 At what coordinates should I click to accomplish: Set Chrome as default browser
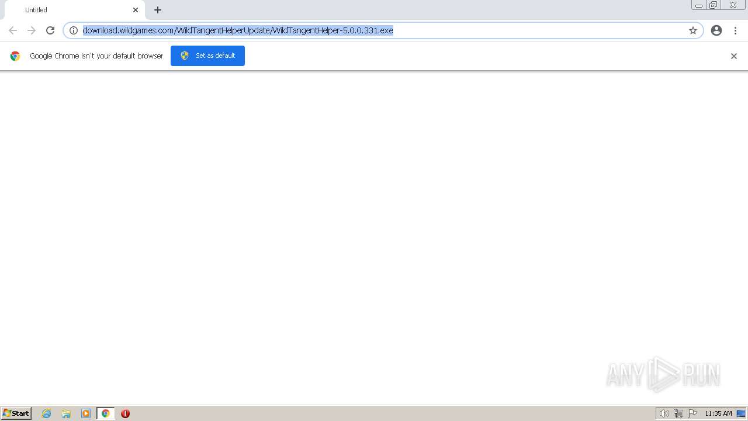point(207,56)
